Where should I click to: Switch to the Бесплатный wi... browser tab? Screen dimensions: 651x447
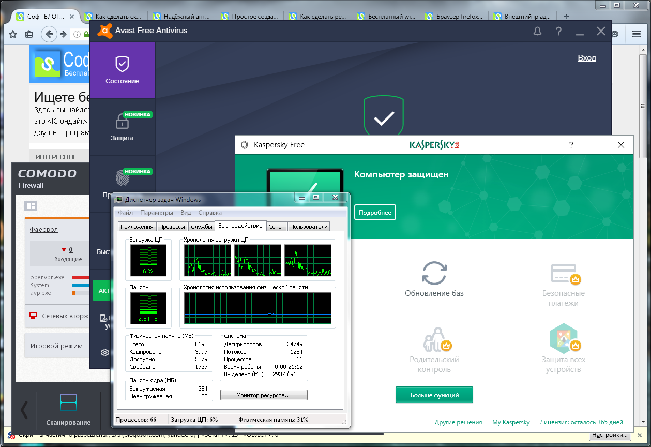pos(386,17)
